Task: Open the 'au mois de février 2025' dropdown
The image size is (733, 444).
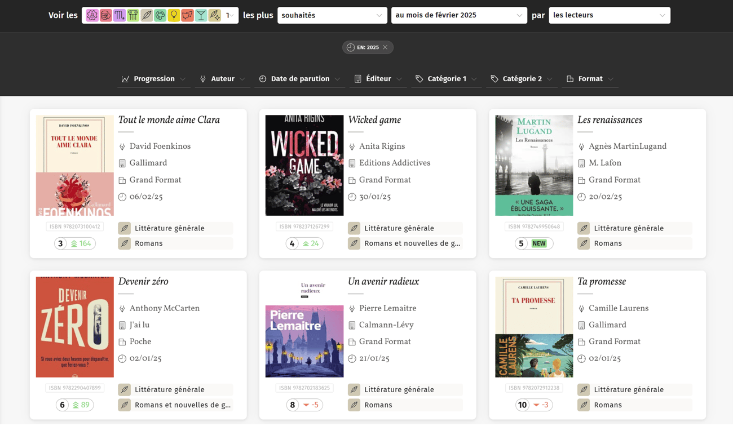Action: tap(459, 15)
